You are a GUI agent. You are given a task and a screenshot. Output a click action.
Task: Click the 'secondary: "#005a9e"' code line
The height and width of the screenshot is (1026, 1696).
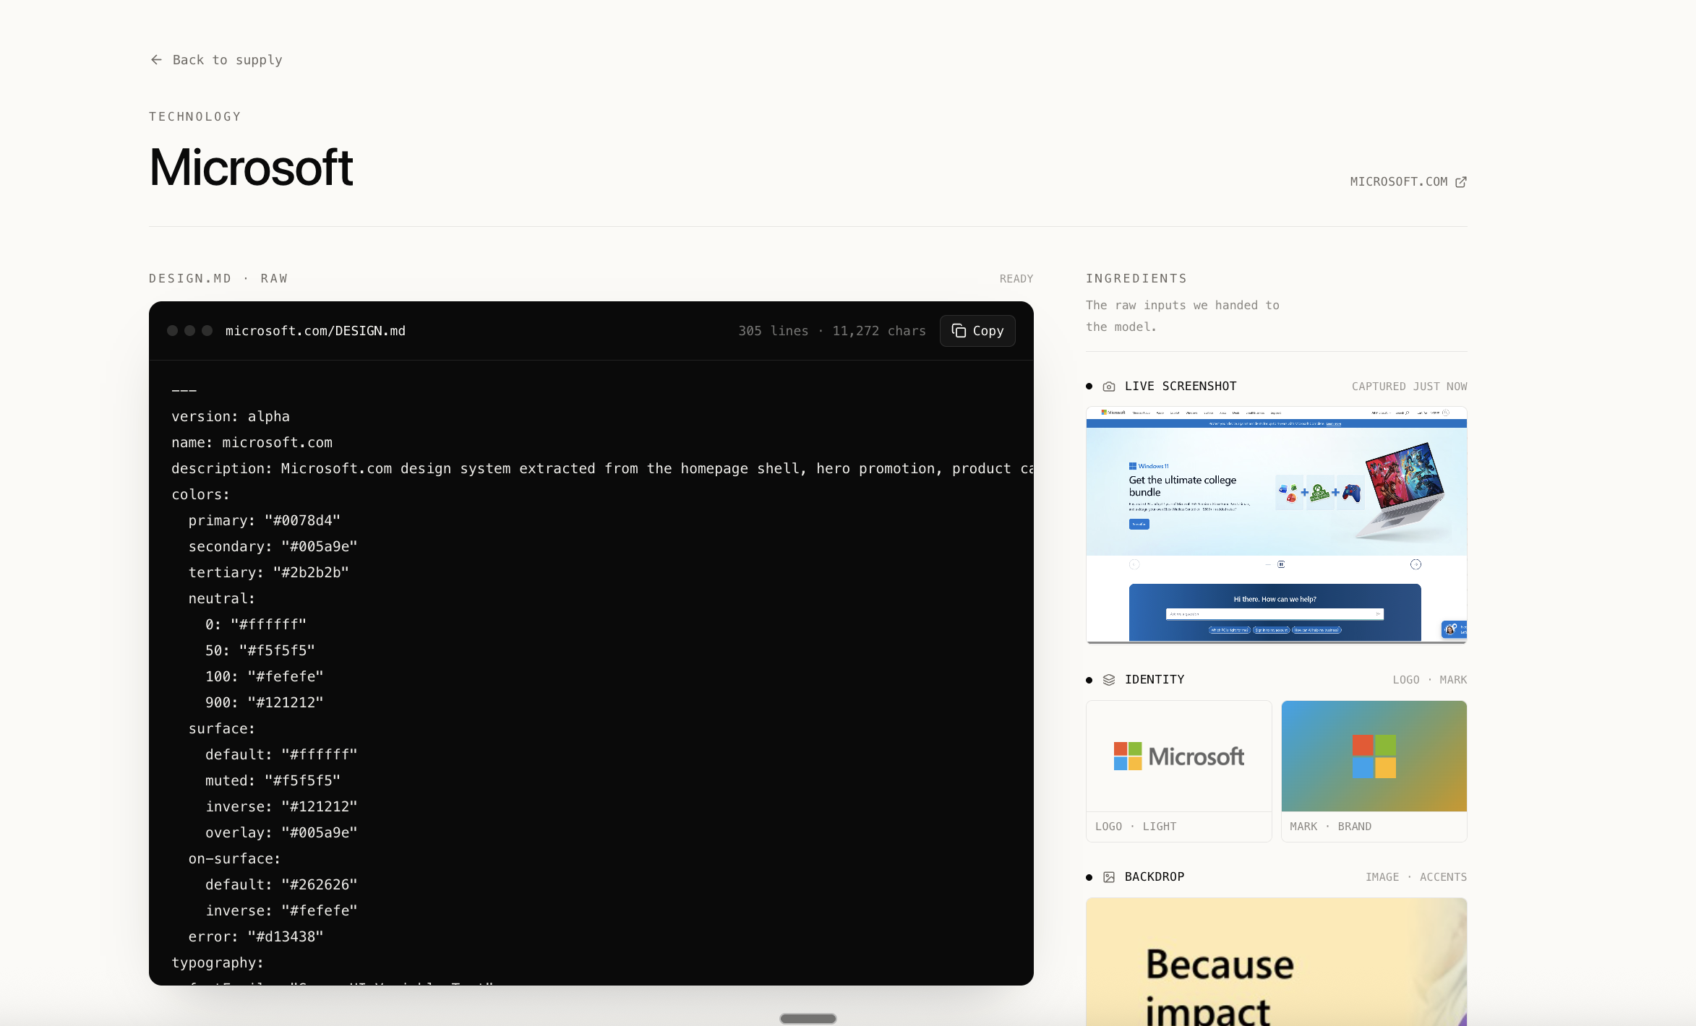tap(273, 547)
